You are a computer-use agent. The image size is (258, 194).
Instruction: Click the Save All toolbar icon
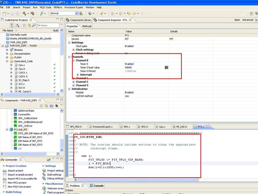click(18, 13)
